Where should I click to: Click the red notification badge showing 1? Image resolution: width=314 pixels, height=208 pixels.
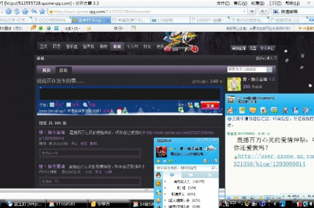tap(195, 49)
